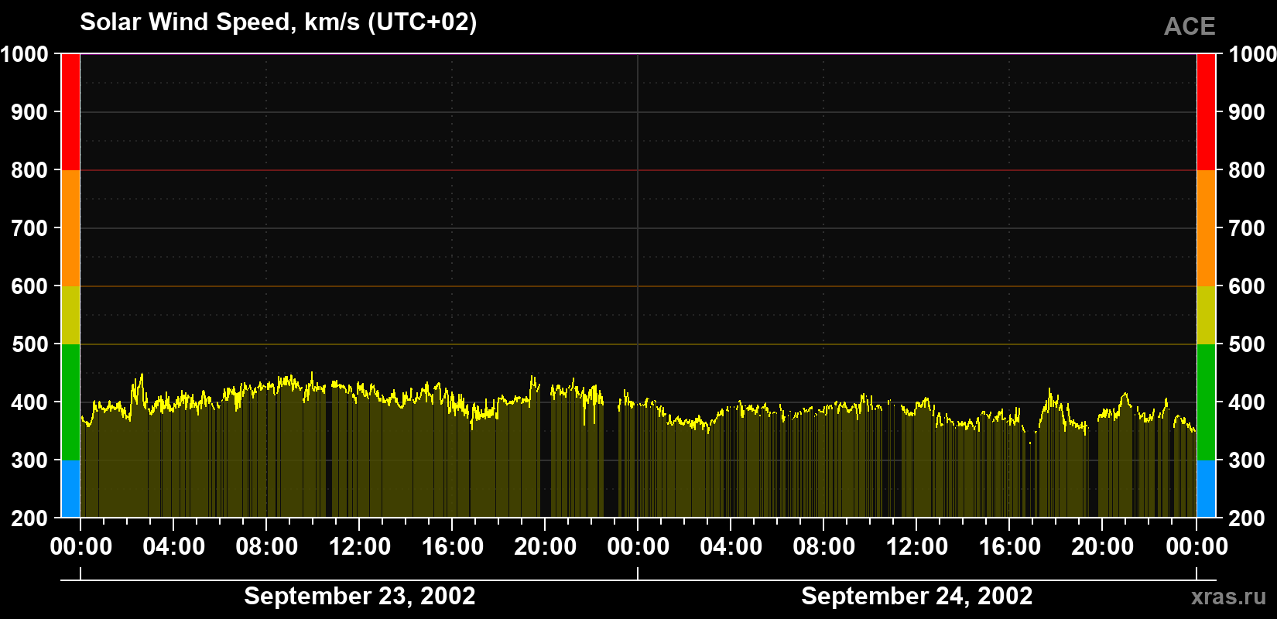Click the ACE source label
This screenshot has height=619, width=1277.
tap(1190, 27)
